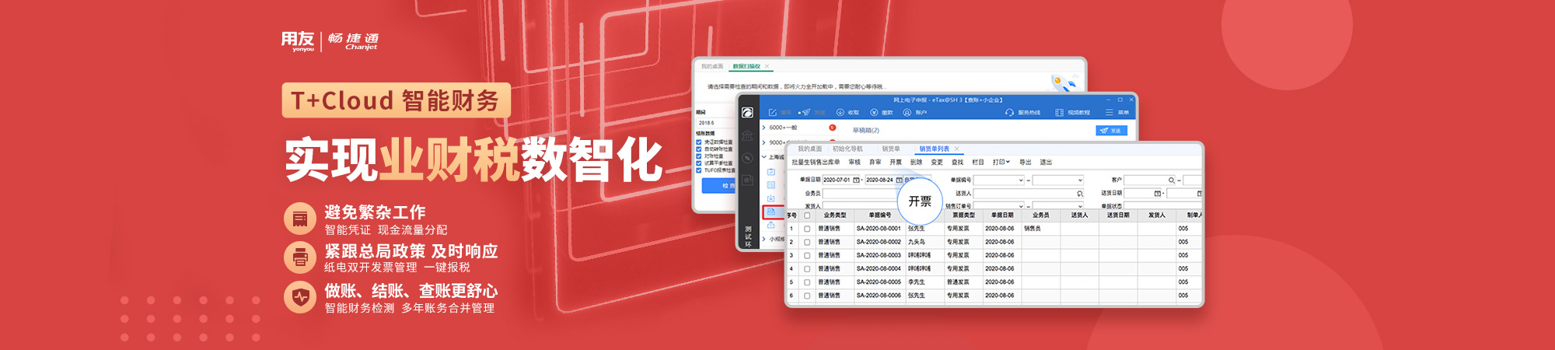Click the 账户 account icon in eTax toolbar
Image resolution: width=1555 pixels, height=350 pixels.
[x=907, y=113]
